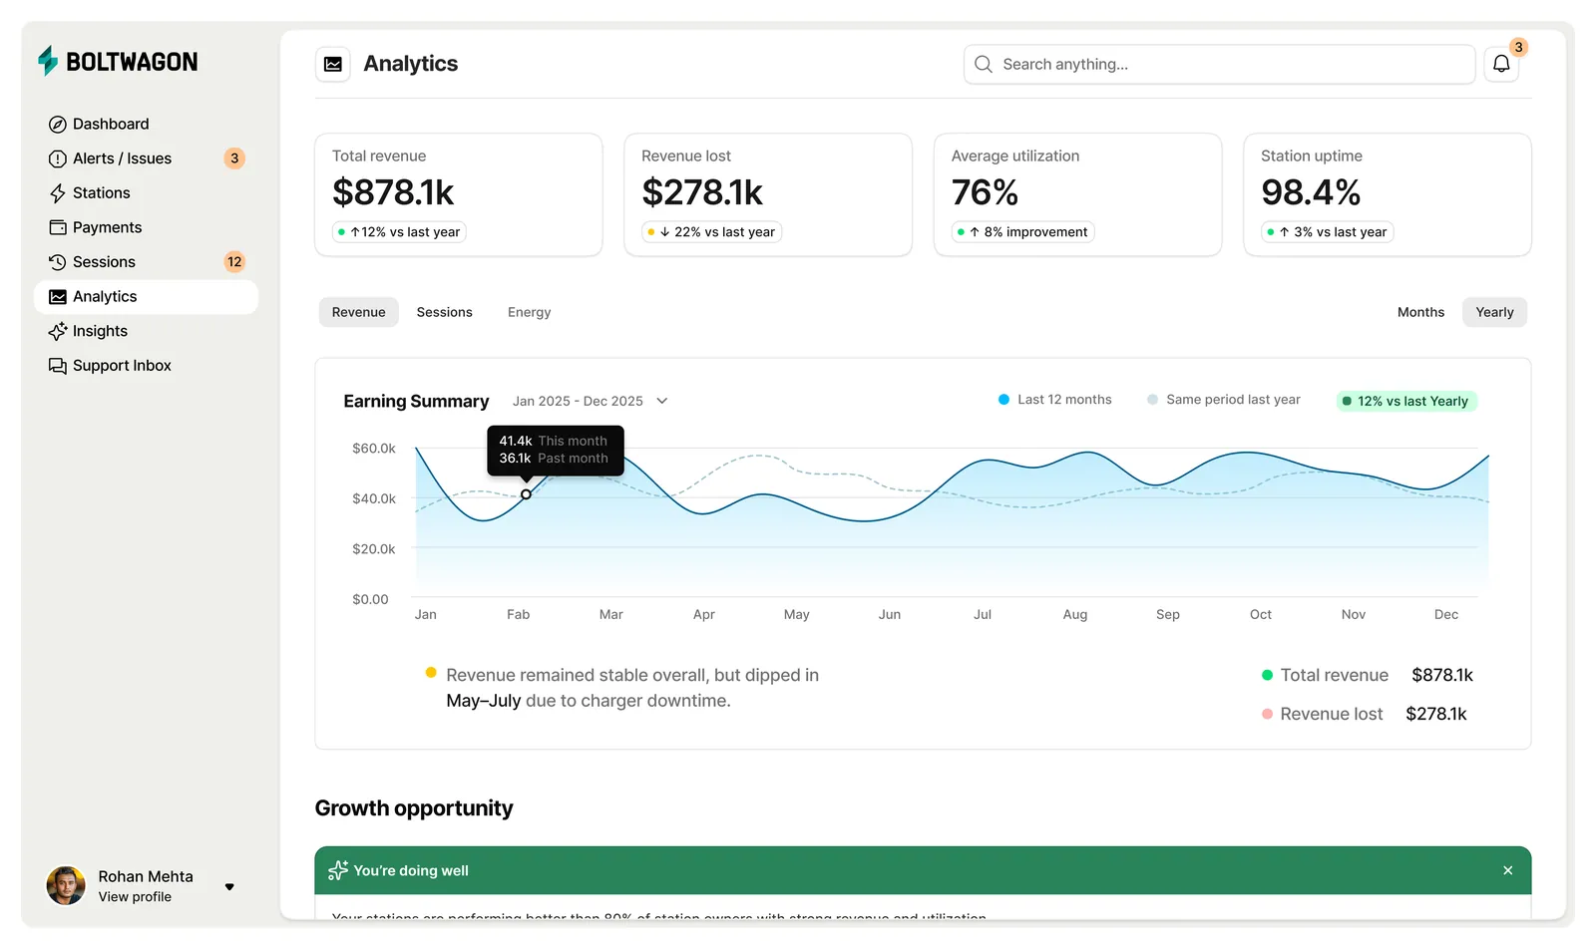Click the search magnifier icon
The height and width of the screenshot is (949, 1596).
point(984,64)
